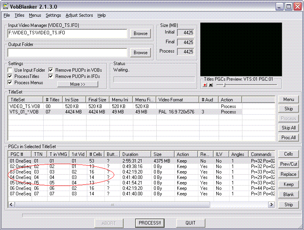
Task: Click the Input Video Manager path field
Action: (67, 34)
